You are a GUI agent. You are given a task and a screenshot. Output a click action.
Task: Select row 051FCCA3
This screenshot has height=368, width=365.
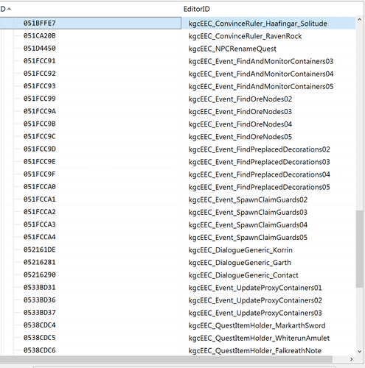[40, 224]
